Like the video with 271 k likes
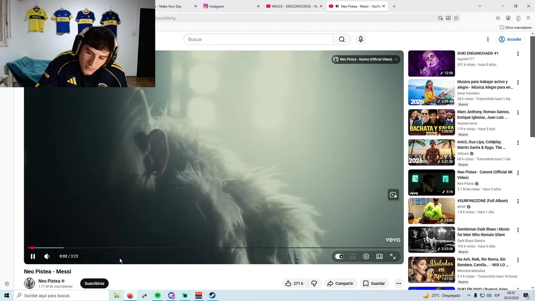The image size is (535, 301). 294,283
